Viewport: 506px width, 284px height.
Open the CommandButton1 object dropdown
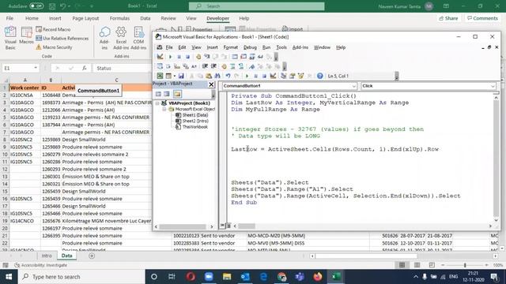pos(353,86)
